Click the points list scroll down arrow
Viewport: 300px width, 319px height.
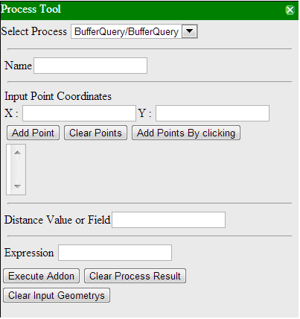click(17, 186)
